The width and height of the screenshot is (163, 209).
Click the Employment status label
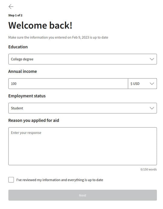27,96
